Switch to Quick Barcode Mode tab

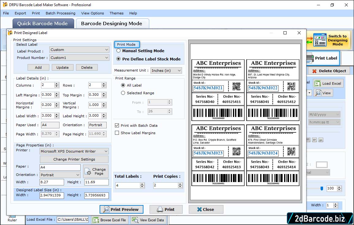point(43,24)
